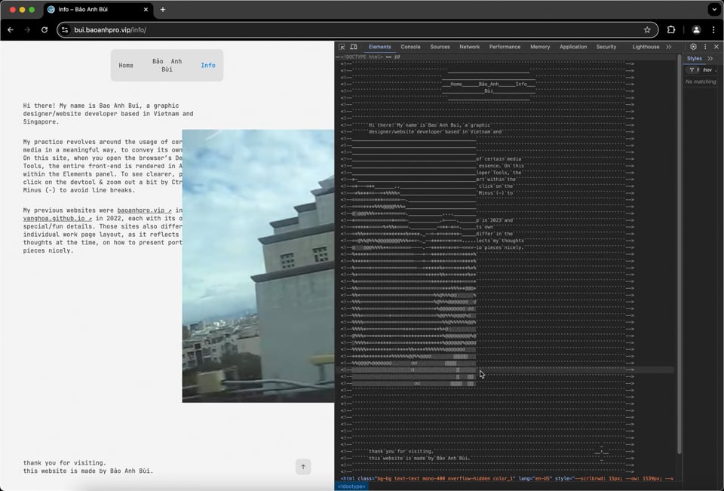724x491 pixels.
Task: Reload the current page
Action: click(x=44, y=30)
